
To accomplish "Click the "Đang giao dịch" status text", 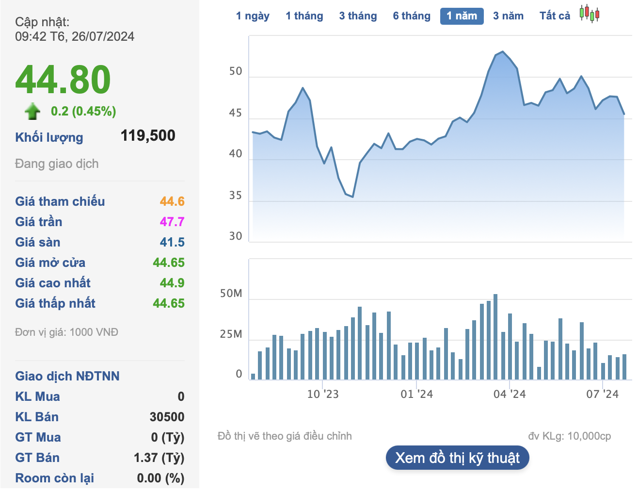I will [57, 164].
